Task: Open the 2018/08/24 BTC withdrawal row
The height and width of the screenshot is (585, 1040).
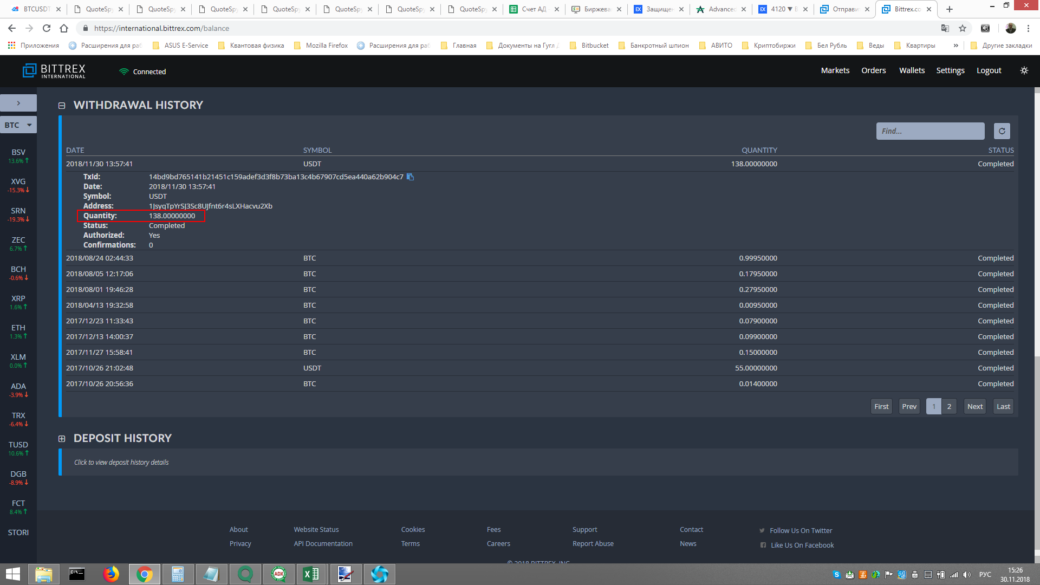Action: 539,258
